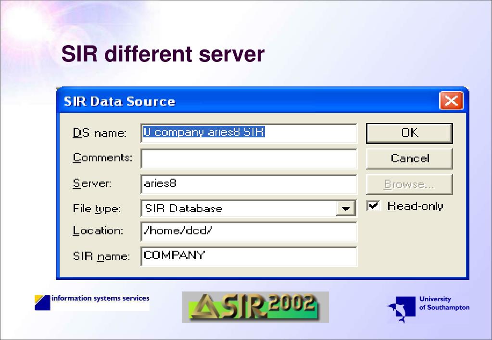Click the SIR 2002 logo
Viewport: 492px width, 340px height.
pyautogui.click(x=255, y=307)
